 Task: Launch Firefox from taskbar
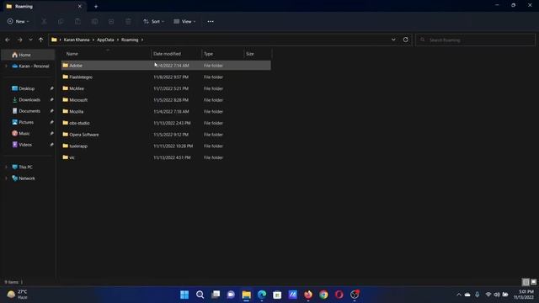point(308,295)
